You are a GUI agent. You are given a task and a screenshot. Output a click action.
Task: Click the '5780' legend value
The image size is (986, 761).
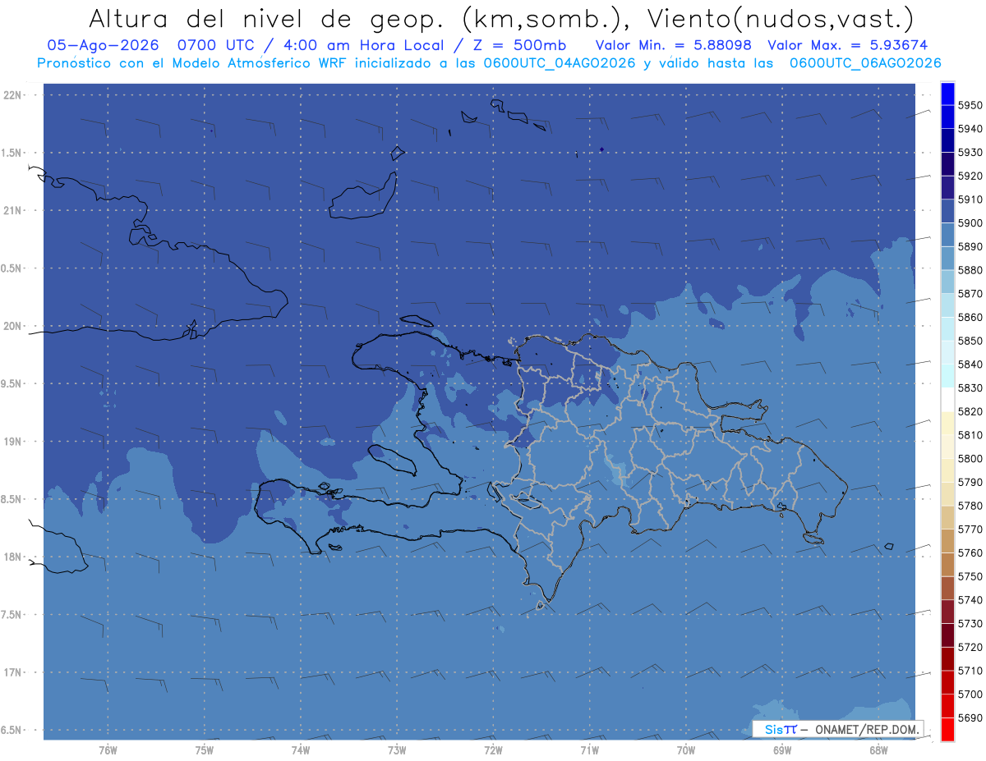click(970, 506)
